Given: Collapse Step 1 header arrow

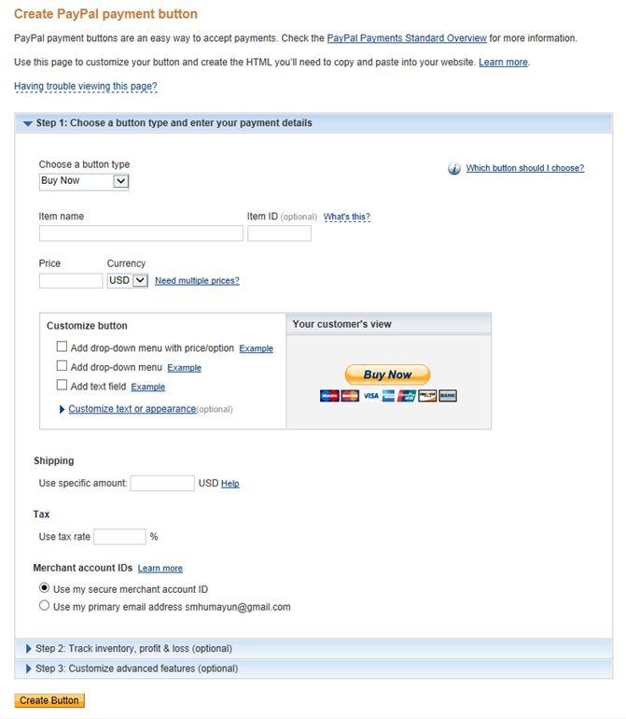Looking at the screenshot, I should click(28, 123).
